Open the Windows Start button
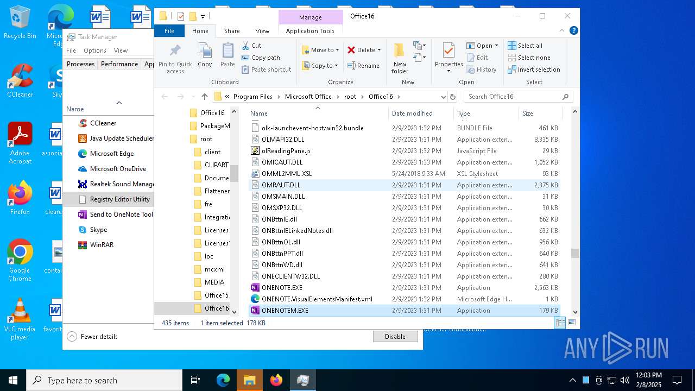The height and width of the screenshot is (391, 695). pyautogui.click(x=13, y=380)
